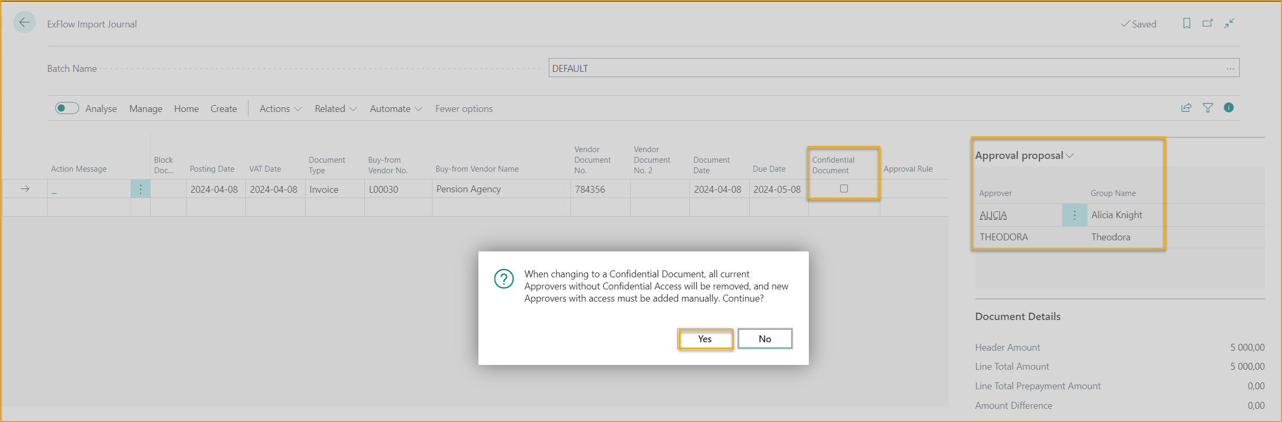Open row options for Pension Agency line
Screen dimensions: 1282x422
click(140, 189)
